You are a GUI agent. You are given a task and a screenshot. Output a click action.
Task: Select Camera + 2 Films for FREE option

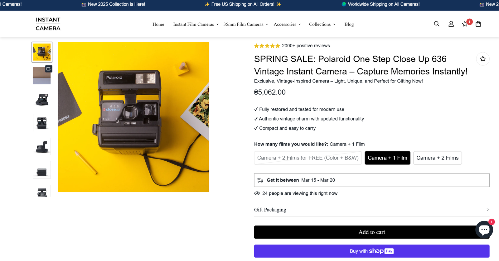[x=308, y=158]
